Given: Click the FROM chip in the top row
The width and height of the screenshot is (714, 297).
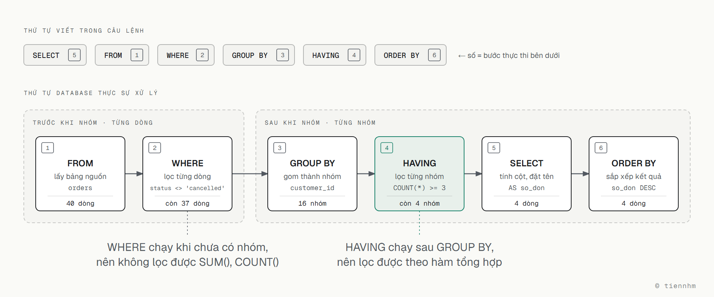Looking at the screenshot, I should 122,55.
